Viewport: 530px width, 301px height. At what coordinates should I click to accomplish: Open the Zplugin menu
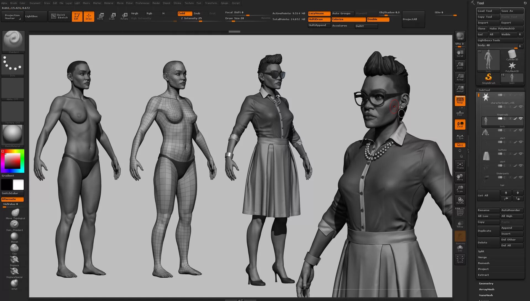224,3
